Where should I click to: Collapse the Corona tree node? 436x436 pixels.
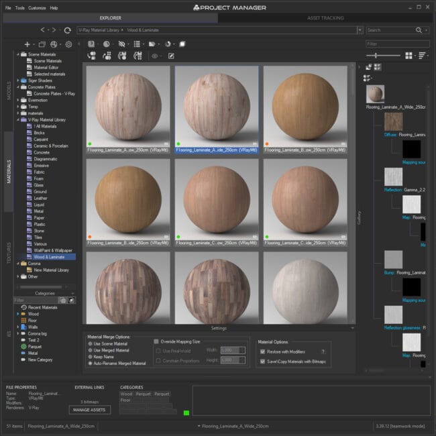(18, 264)
